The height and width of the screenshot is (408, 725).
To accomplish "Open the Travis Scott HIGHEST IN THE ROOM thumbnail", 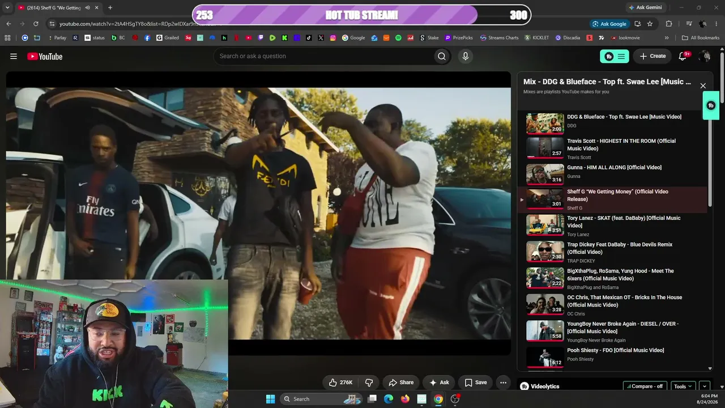I will tap(545, 148).
